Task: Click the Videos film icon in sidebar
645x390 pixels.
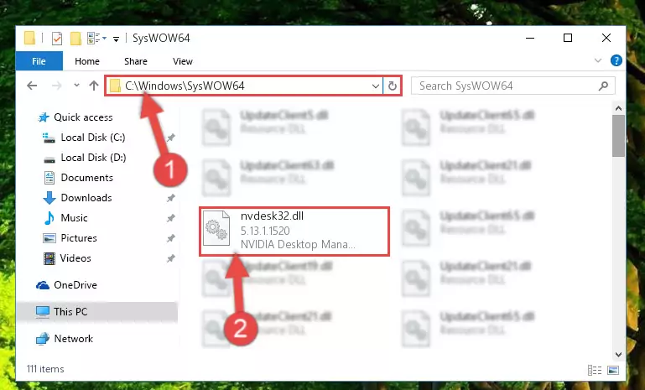Action: click(49, 258)
